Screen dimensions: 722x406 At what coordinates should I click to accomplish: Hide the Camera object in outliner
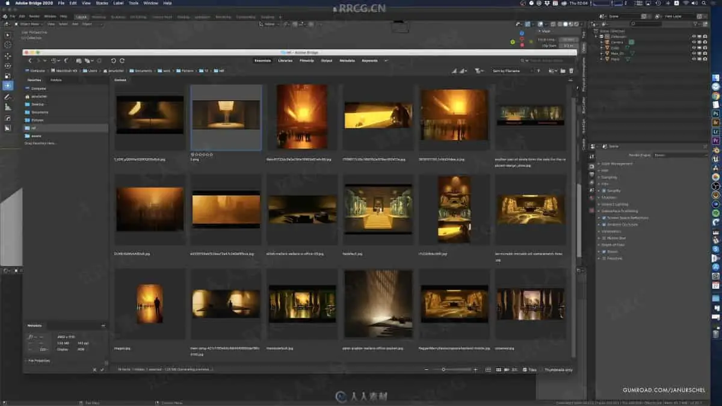pyautogui.click(x=694, y=42)
